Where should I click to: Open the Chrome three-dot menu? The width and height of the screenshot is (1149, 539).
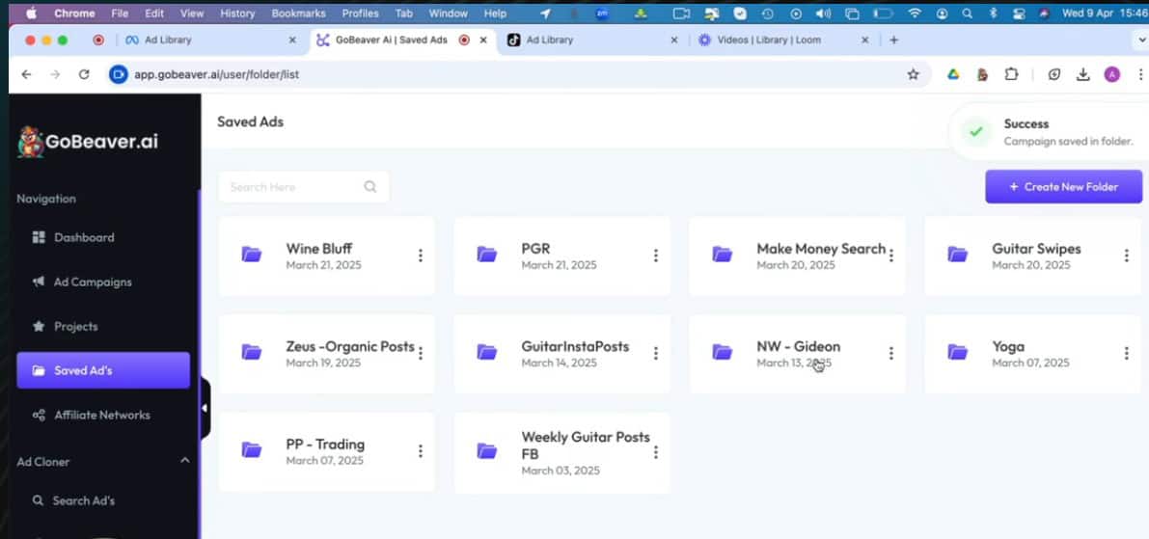(x=1140, y=74)
